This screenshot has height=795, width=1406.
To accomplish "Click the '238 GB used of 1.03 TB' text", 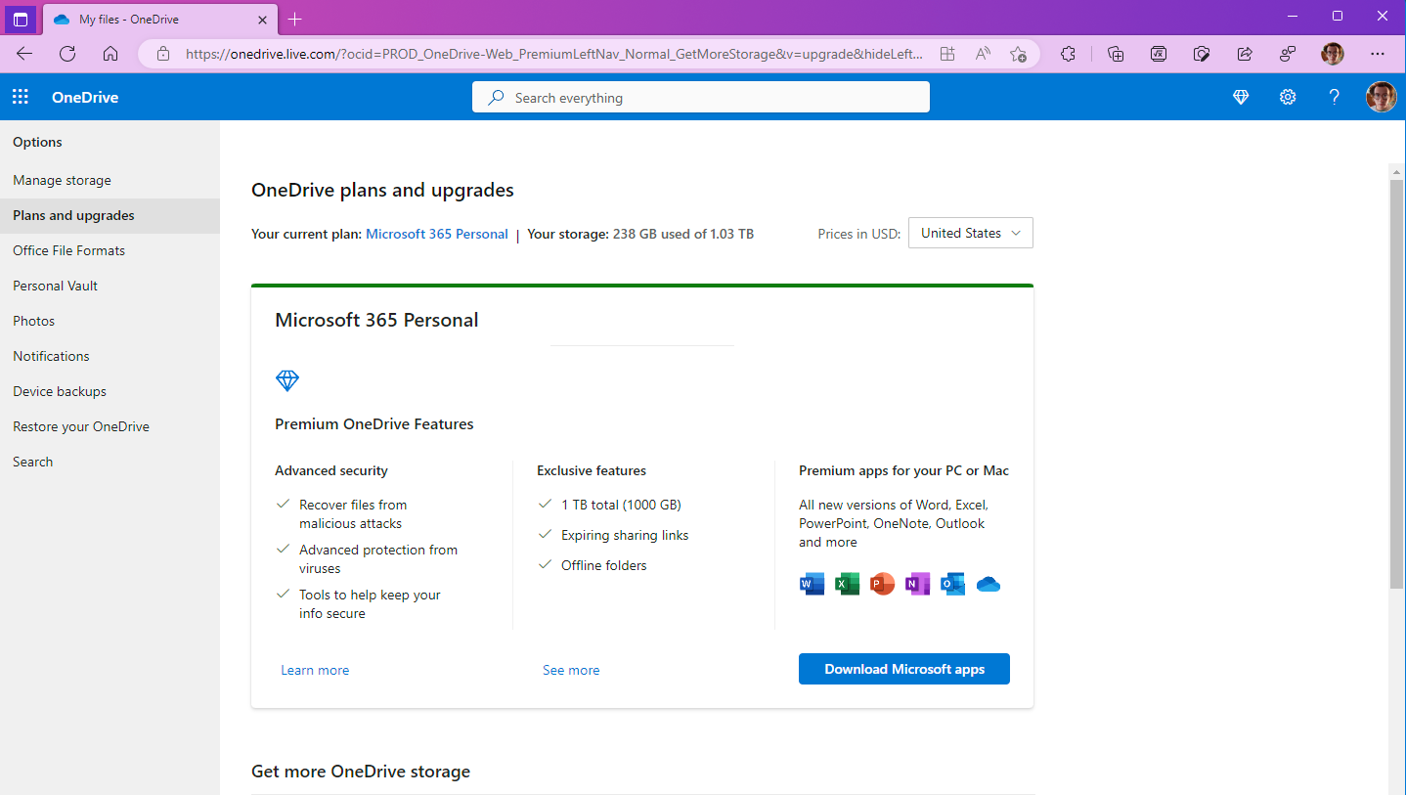I will [683, 234].
